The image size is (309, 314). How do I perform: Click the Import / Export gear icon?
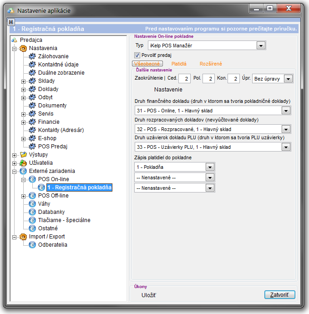click(x=23, y=237)
